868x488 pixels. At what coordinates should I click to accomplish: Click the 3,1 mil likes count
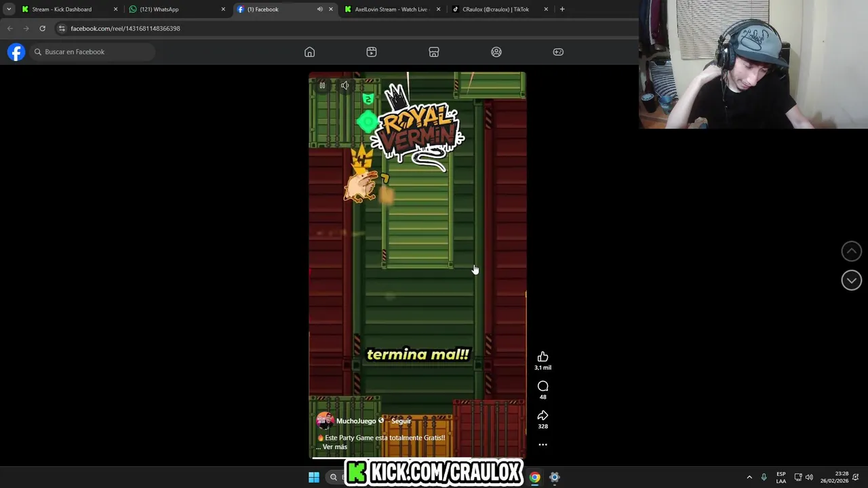click(542, 367)
